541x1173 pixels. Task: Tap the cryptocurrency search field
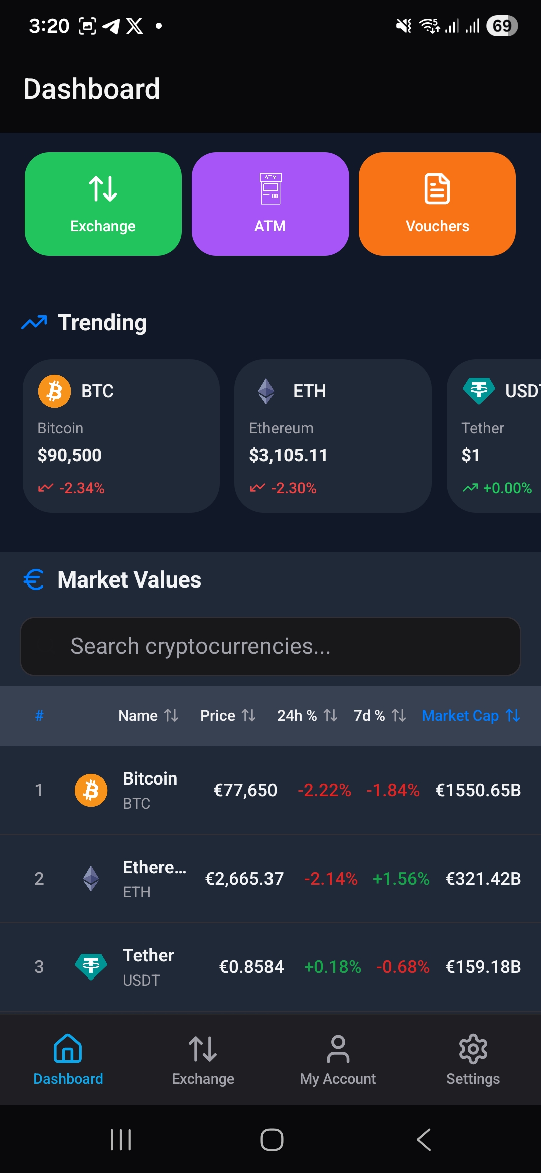(x=270, y=646)
